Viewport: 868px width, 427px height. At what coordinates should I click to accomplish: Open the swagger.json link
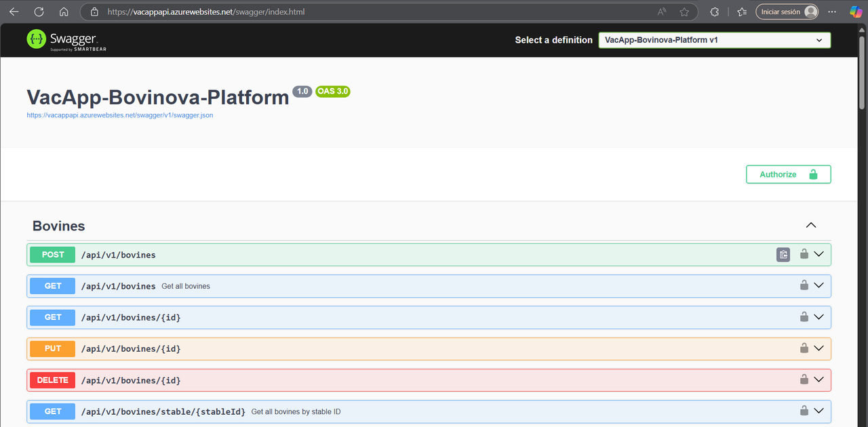point(120,115)
